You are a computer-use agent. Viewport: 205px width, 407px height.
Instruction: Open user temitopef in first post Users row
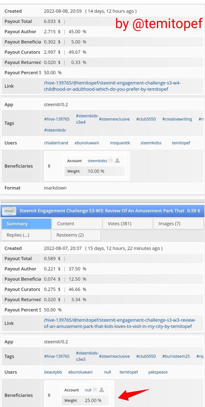pos(181,143)
